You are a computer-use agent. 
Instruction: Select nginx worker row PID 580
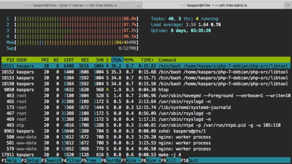tap(146, 137)
